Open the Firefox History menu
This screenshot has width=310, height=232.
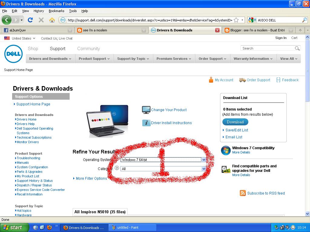point(39,11)
